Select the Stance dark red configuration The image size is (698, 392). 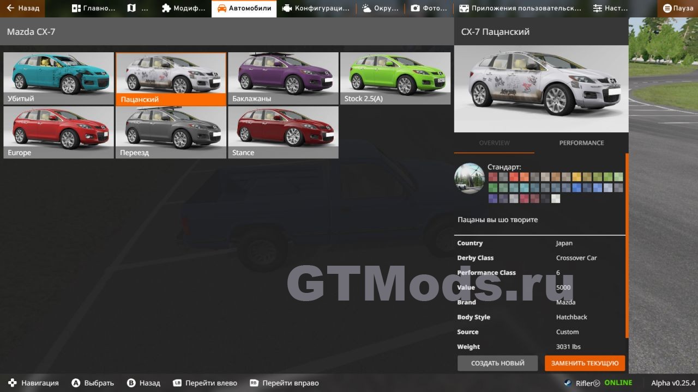click(x=283, y=132)
